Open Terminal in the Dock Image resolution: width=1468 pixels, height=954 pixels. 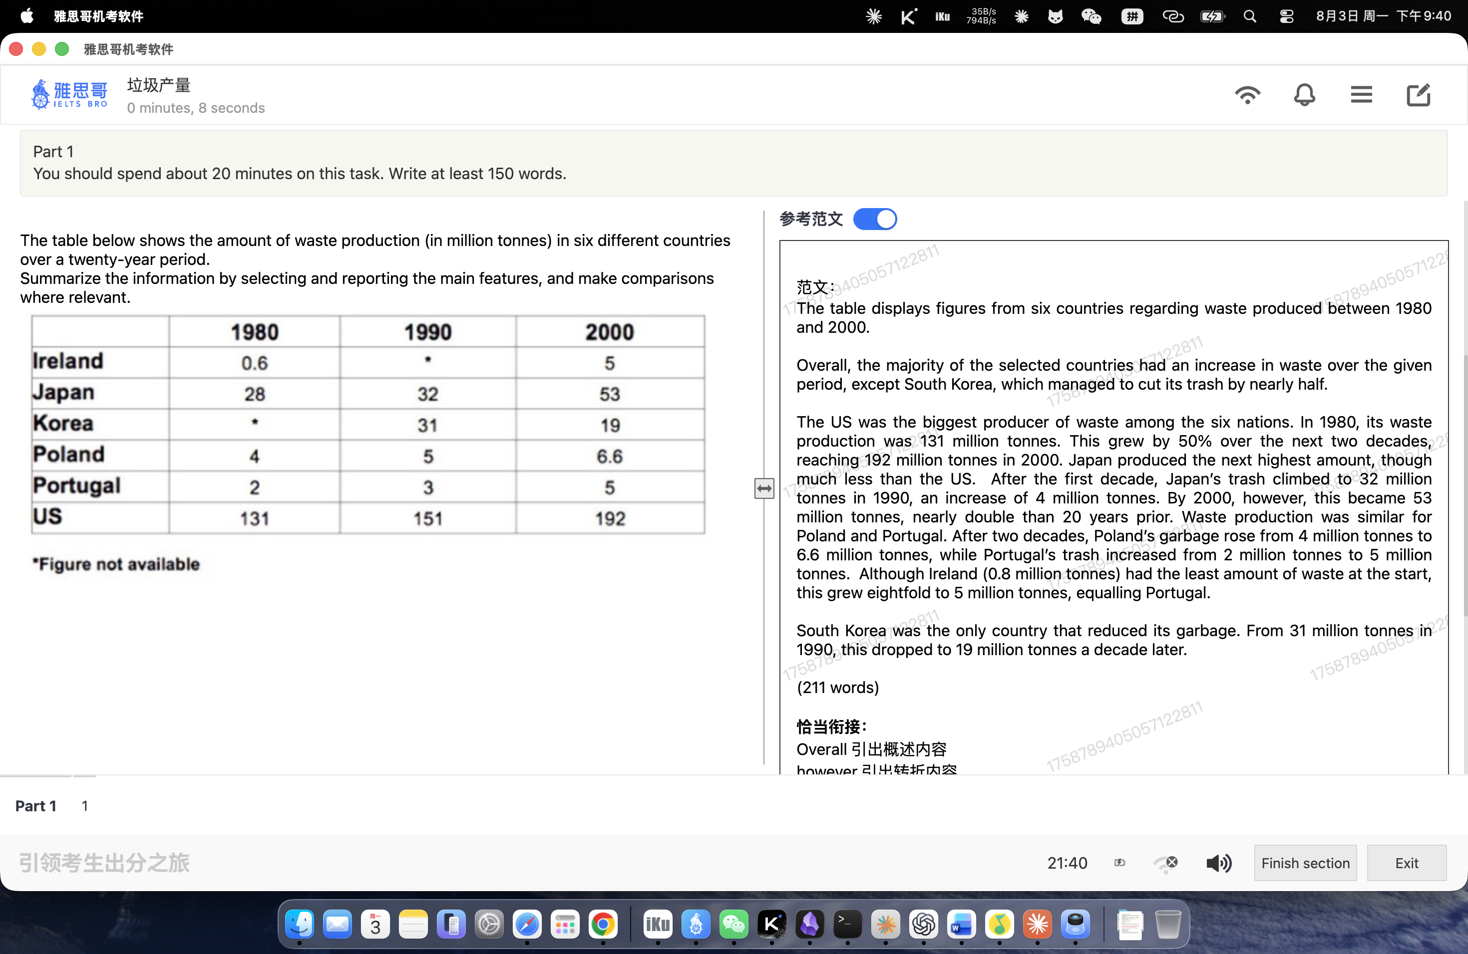click(x=847, y=924)
